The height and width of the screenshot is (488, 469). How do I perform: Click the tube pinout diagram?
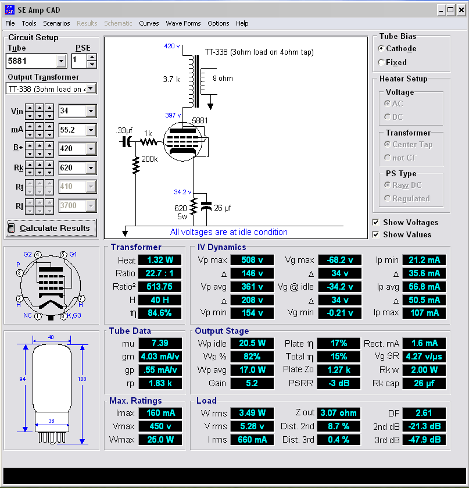click(51, 286)
